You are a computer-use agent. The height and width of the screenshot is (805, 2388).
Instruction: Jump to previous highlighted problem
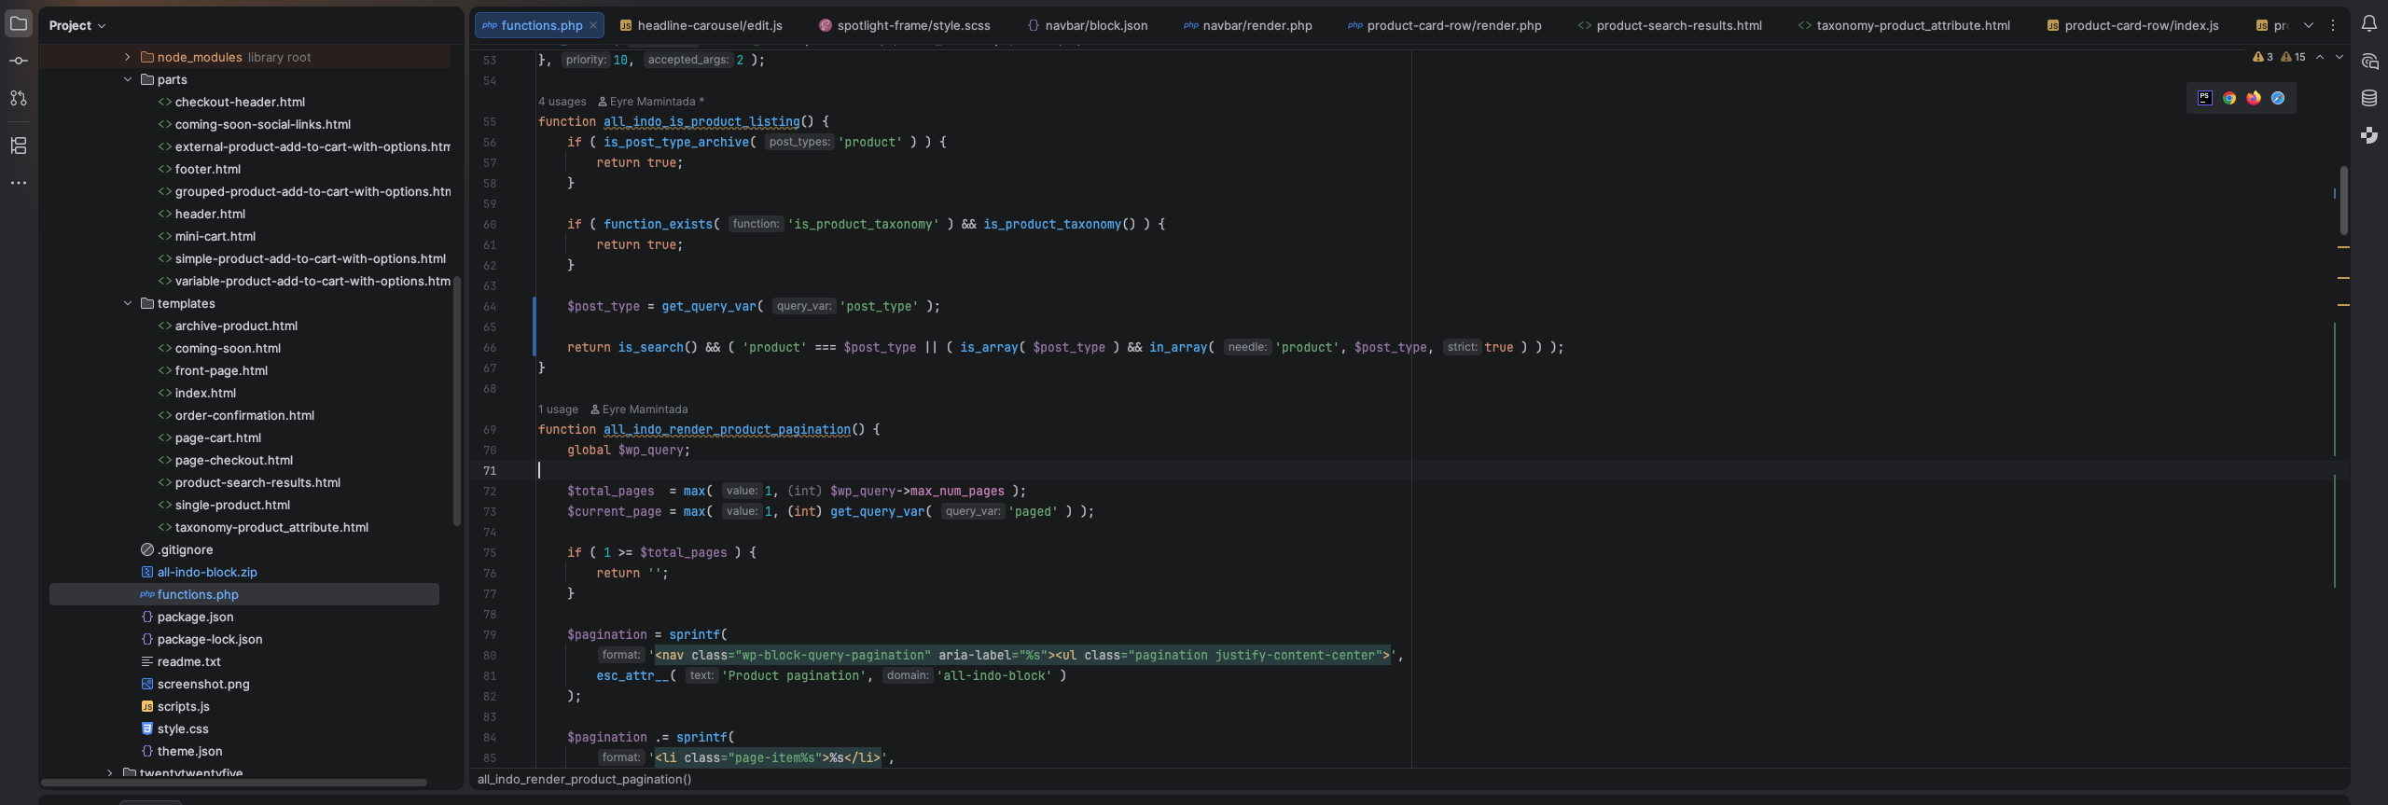click(2320, 57)
